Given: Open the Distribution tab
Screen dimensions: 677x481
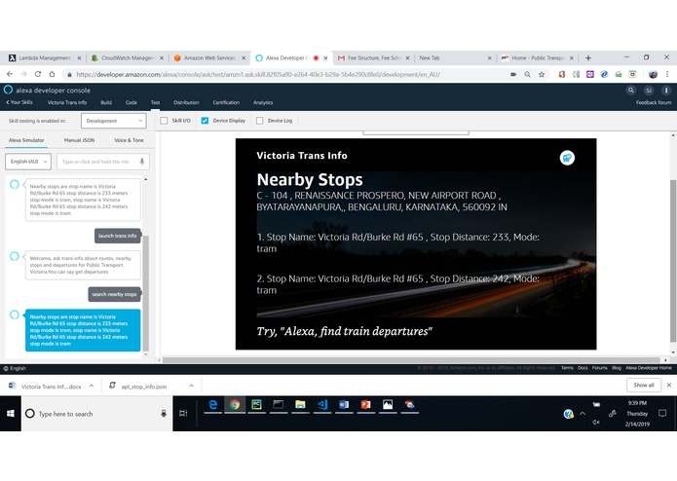Looking at the screenshot, I should pos(186,102).
